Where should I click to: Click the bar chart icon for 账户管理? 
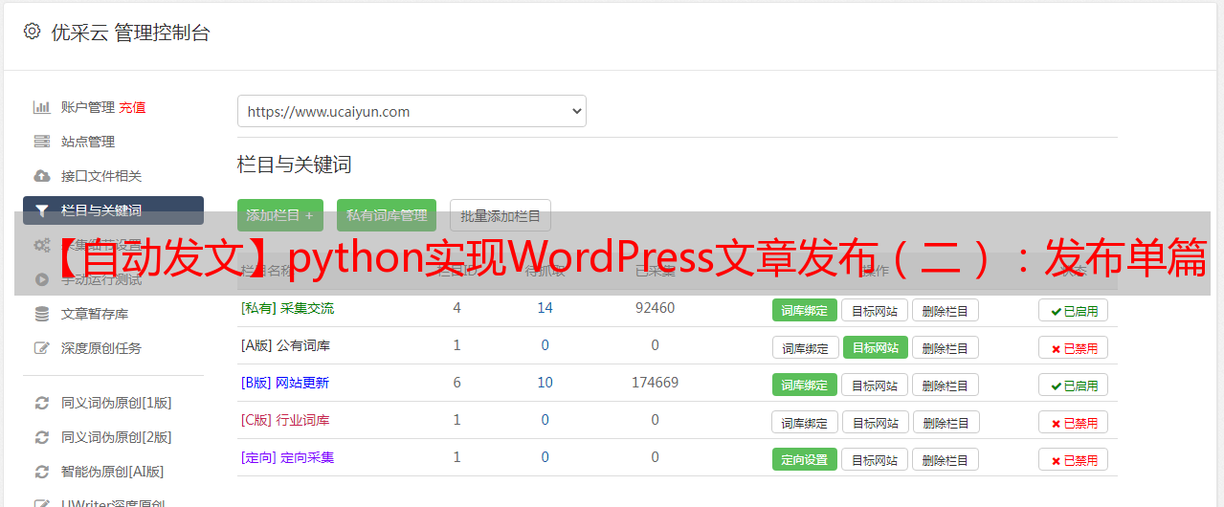click(41, 107)
